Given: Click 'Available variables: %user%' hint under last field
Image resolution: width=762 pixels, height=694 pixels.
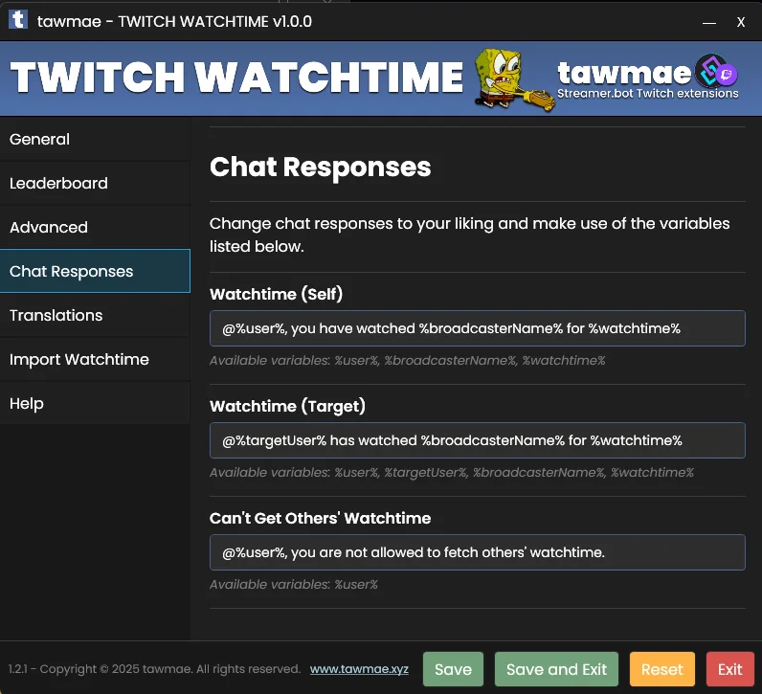Looking at the screenshot, I should coord(294,584).
